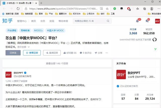Screen dimensions: 161x108
Task: Click the verified badge next to 秋叶PPT
Action: tap(25, 73)
